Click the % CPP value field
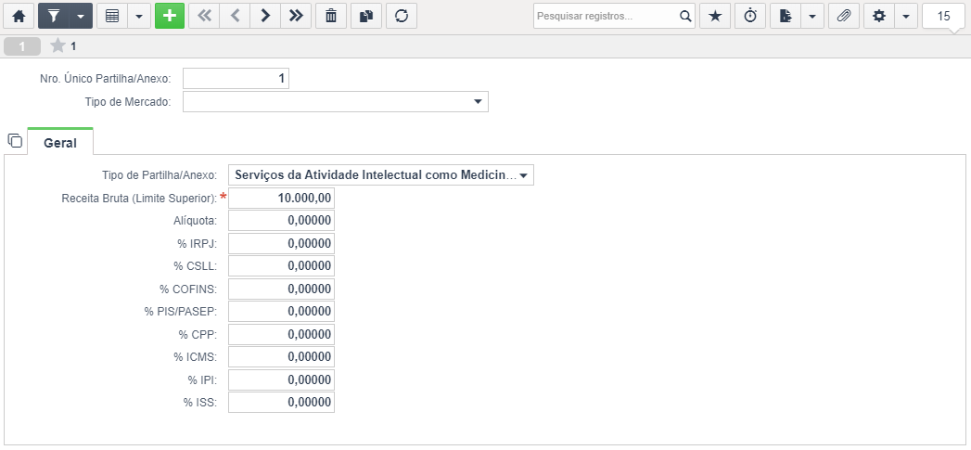Viewport: 971px width, 450px height. (281, 334)
